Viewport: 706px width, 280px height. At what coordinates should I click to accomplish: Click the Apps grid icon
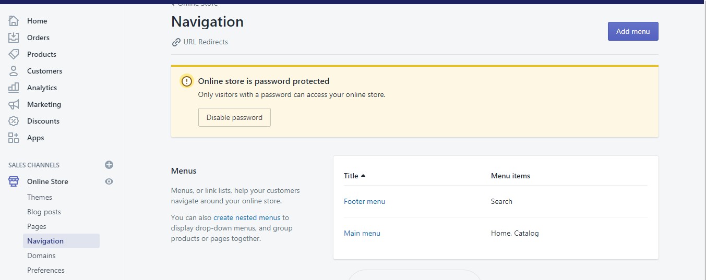click(x=14, y=138)
